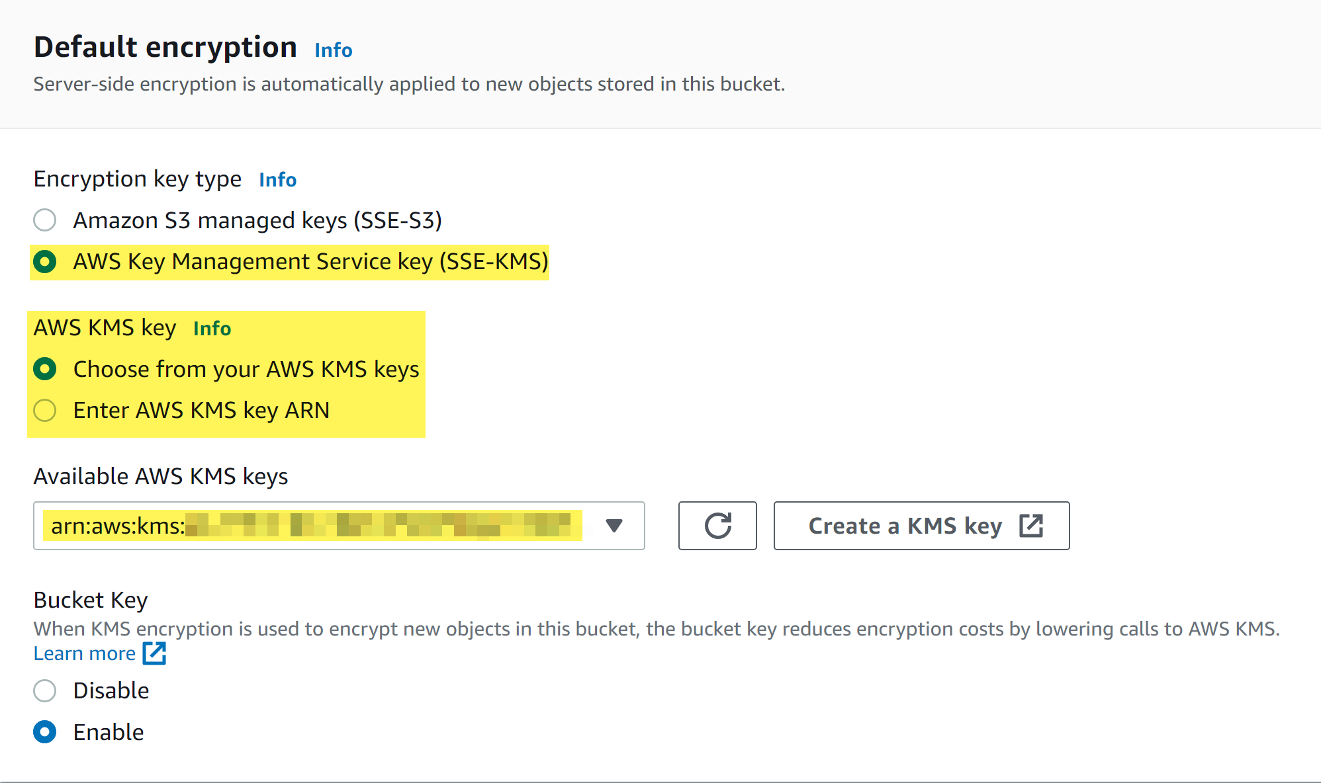Click the Bucket Key section title
The image size is (1321, 783).
tap(91, 600)
